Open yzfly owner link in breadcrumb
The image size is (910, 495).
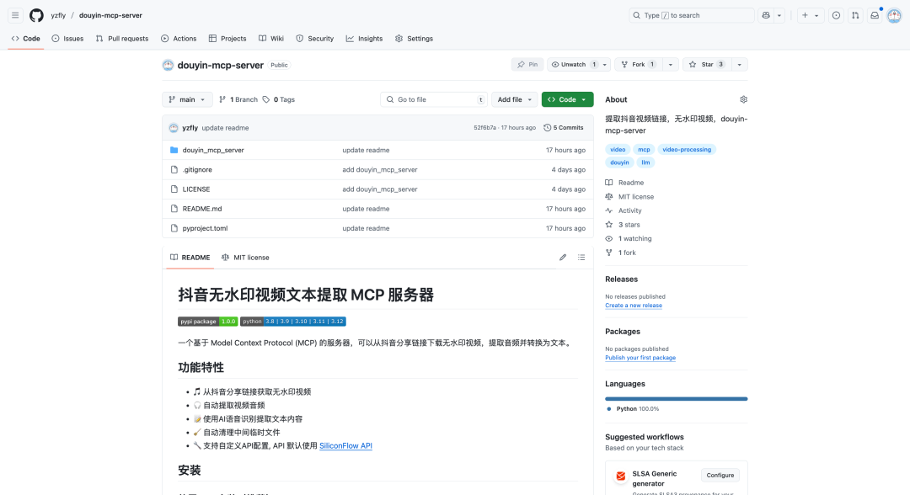pos(58,16)
